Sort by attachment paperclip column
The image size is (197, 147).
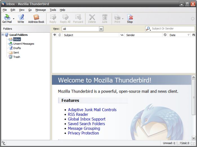pos(59,35)
